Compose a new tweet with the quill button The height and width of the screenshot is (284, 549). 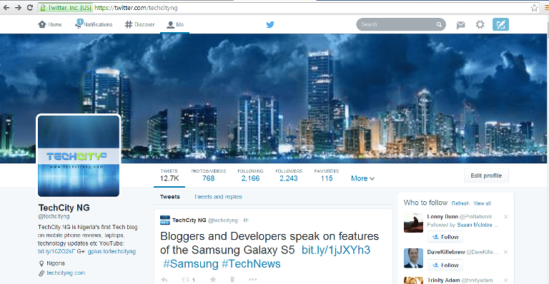pos(500,24)
